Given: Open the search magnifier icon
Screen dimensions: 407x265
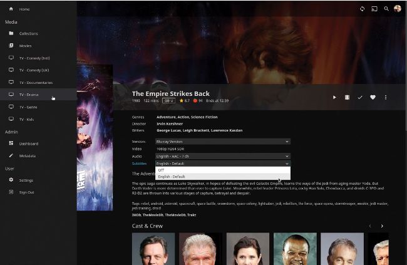Looking at the screenshot, I should 386,9.
